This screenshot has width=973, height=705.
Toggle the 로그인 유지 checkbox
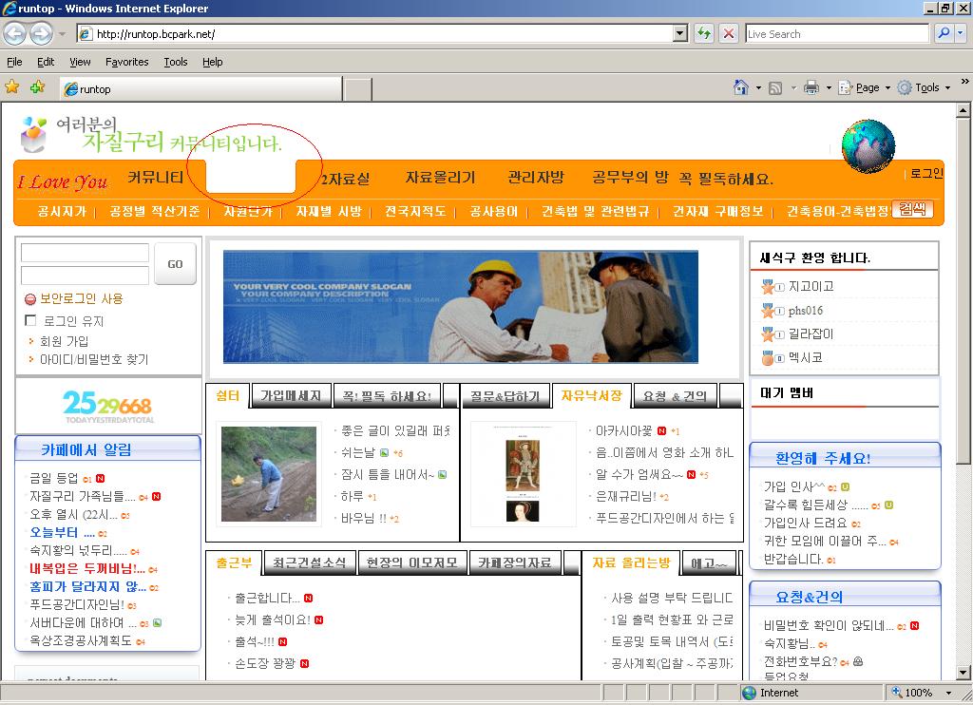pos(30,320)
